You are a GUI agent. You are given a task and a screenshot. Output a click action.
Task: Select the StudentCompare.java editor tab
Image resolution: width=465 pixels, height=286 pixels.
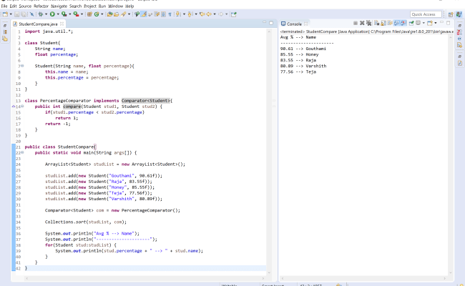38,24
